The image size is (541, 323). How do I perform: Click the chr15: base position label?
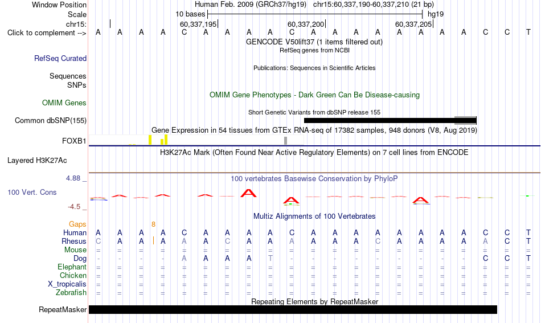pyautogui.click(x=76, y=24)
